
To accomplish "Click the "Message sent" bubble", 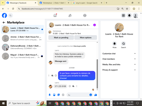I will click(x=60, y=61).
